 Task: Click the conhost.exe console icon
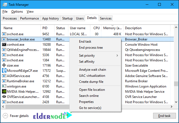point(4,45)
